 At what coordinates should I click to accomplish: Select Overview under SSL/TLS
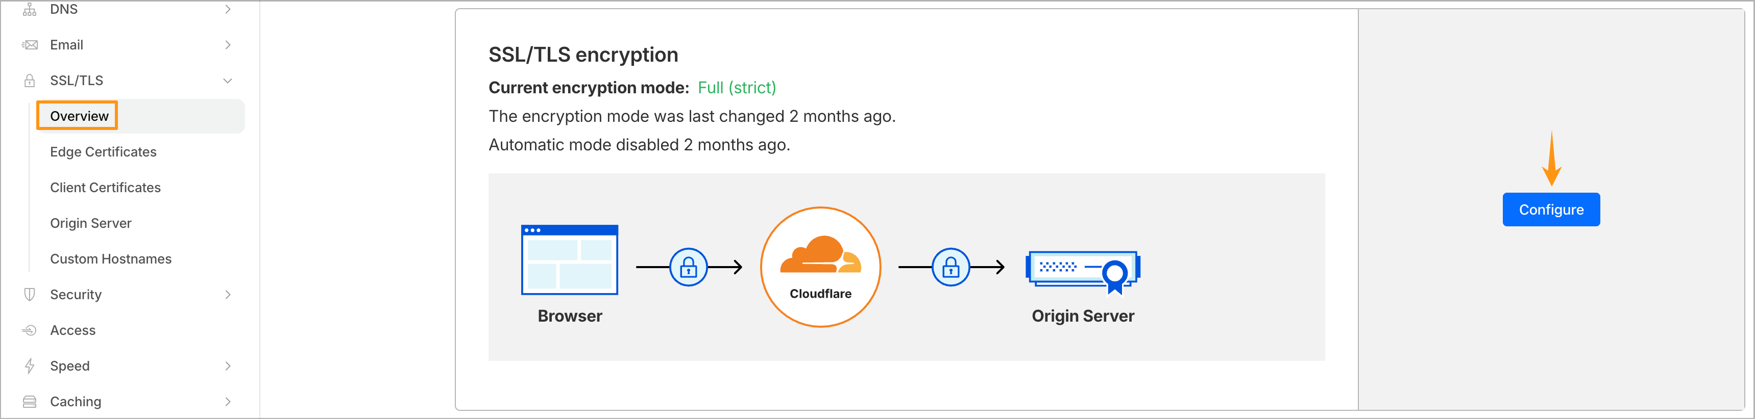pyautogui.click(x=79, y=116)
